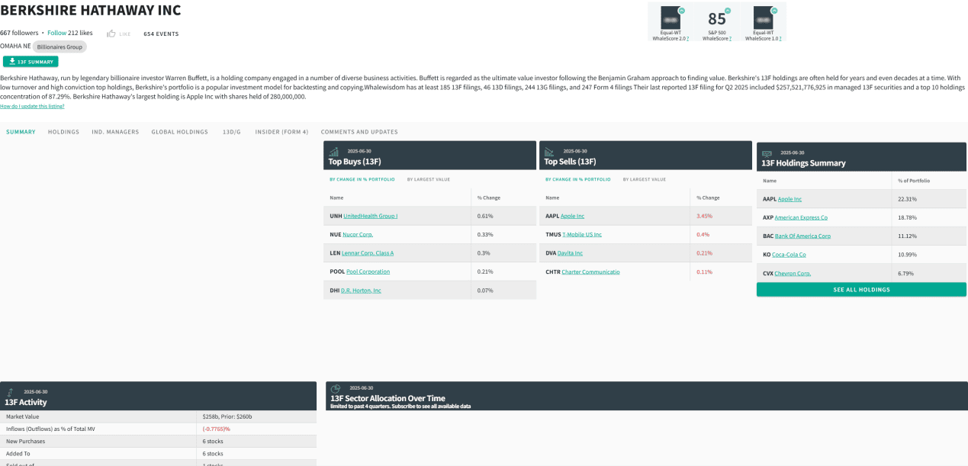The width and height of the screenshot is (968, 466).
Task: Open D.R. Horton, Inc link
Action: point(361,290)
